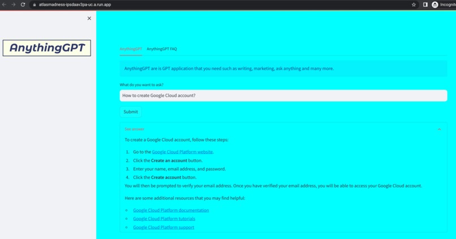Open Google Cloud Platform documentation link
Viewport: 456px width, 239px height.
[x=171, y=210]
